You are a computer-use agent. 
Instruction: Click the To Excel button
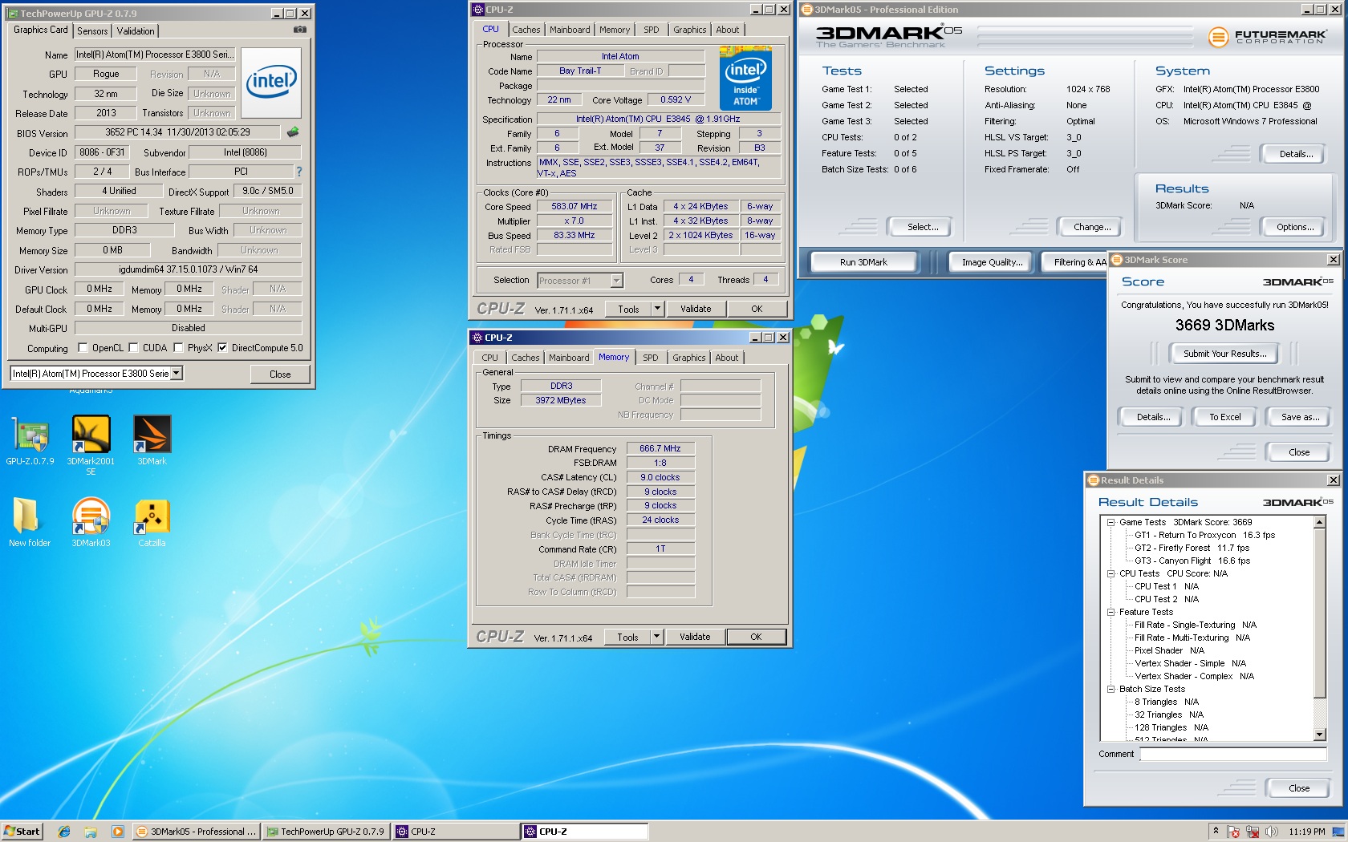[1224, 417]
